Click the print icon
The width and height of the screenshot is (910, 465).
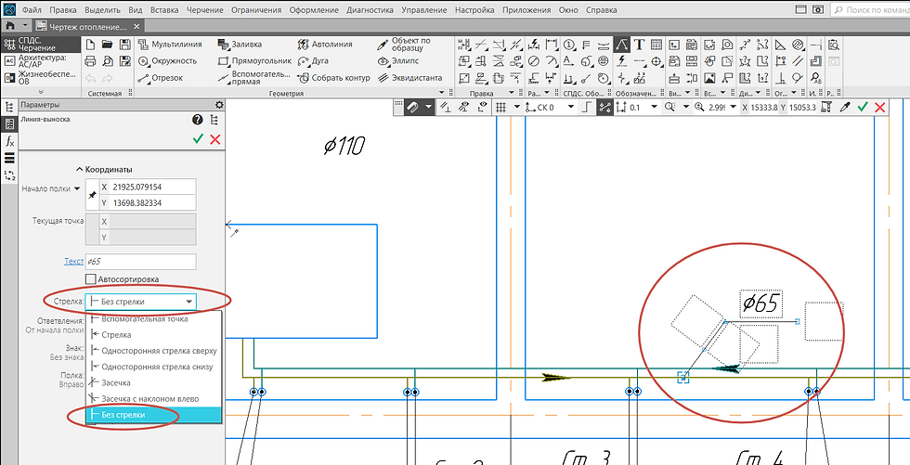(90, 61)
